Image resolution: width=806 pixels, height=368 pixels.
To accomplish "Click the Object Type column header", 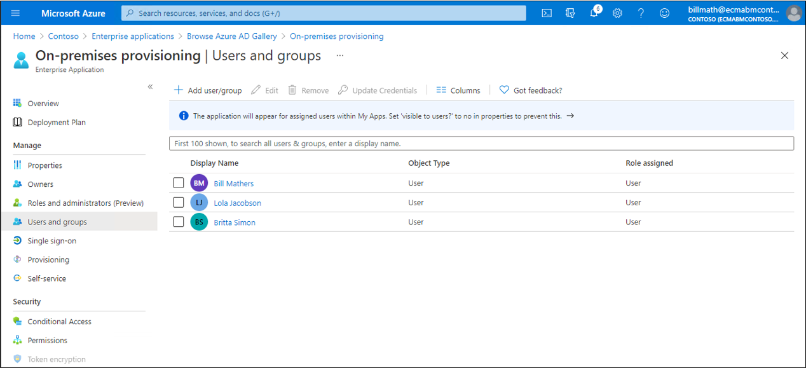I will point(428,163).
